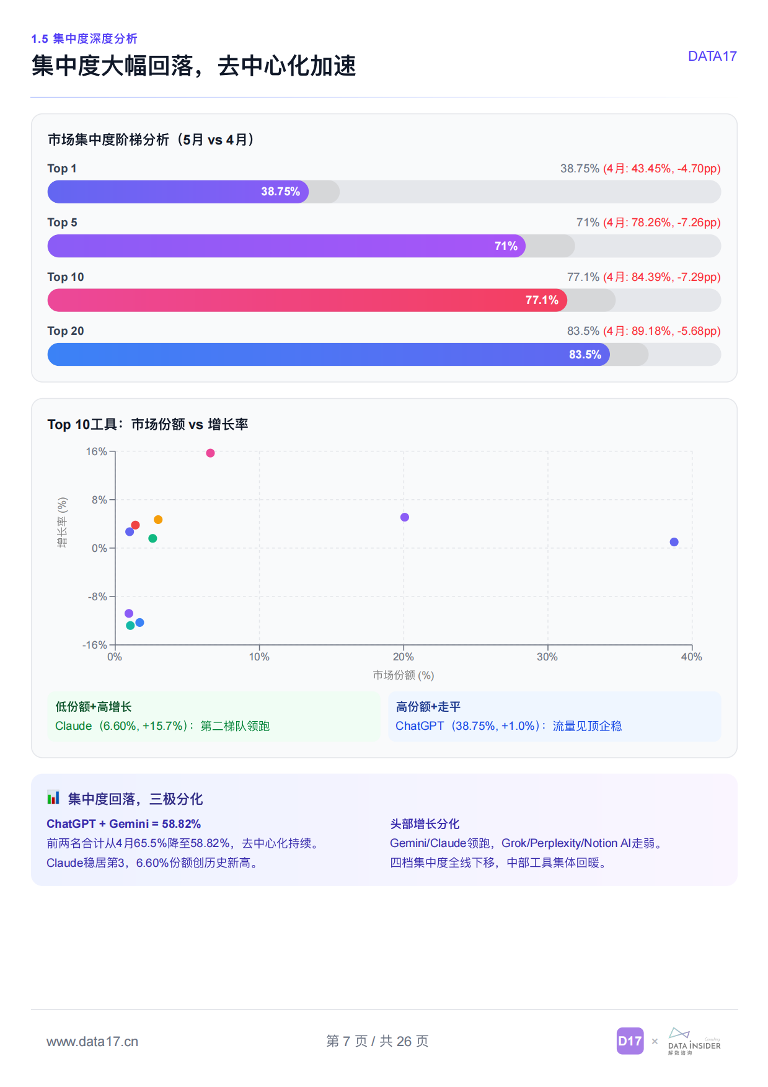Click the text 'Claude稳居第3，6.60%份额创历史新高。'
This screenshot has width=768, height=1087.
point(153,863)
